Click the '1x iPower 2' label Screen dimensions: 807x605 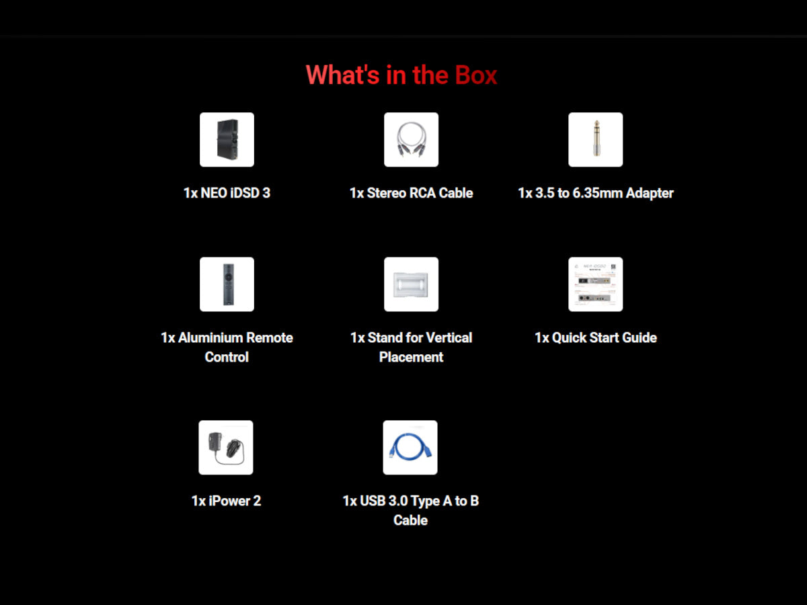click(226, 501)
